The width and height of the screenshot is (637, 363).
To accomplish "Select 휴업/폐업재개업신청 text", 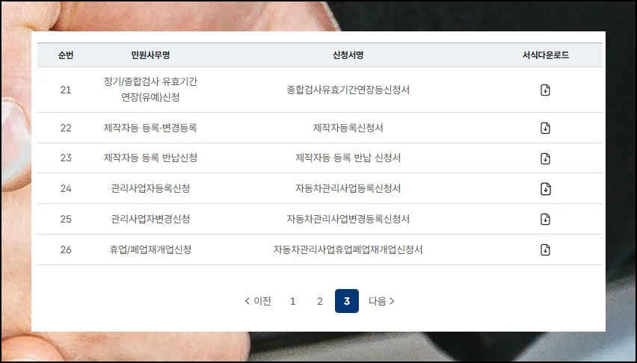I will (x=150, y=249).
